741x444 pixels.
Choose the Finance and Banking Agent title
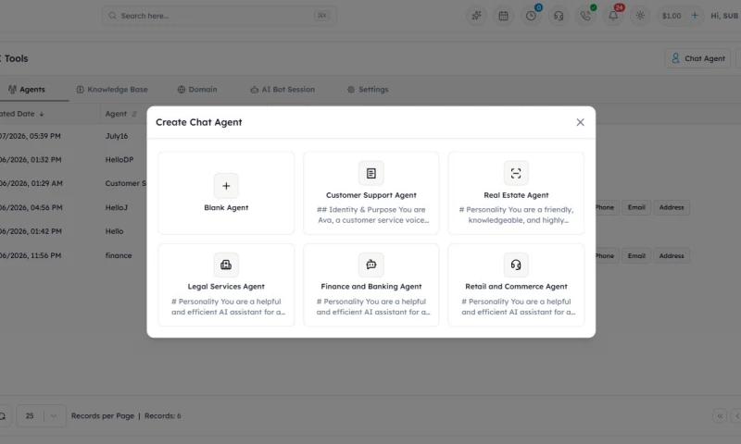[371, 287]
